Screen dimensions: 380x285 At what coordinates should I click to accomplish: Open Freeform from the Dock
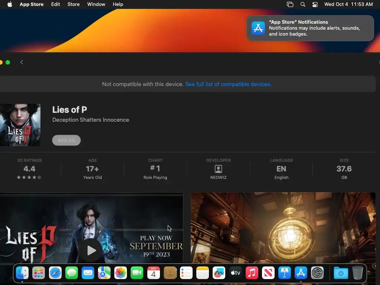point(219,273)
